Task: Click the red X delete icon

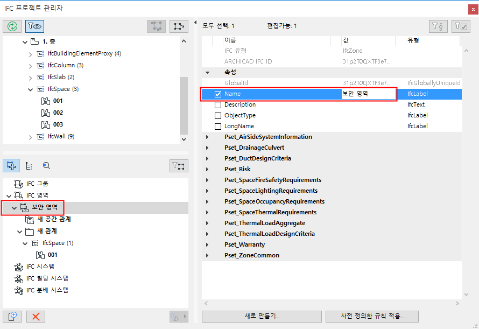Action: pos(36,317)
